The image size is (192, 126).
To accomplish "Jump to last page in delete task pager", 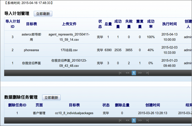I will click(x=147, y=120).
